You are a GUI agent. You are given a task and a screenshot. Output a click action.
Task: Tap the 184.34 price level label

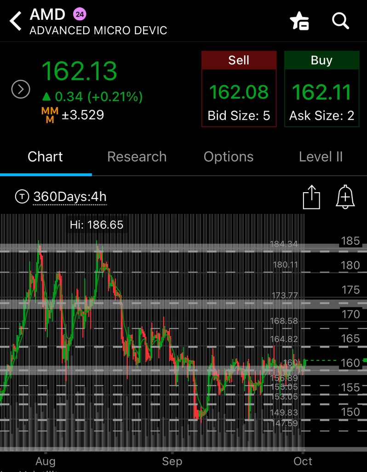(x=284, y=244)
